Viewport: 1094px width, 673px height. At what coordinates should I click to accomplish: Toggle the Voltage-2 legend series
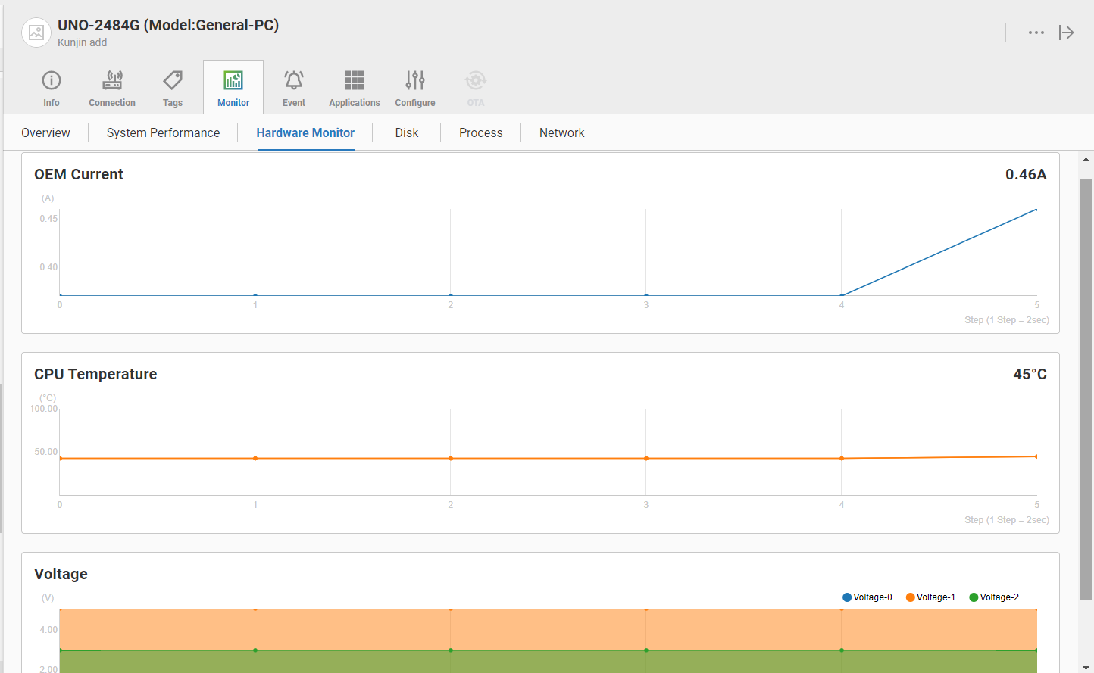pyautogui.click(x=994, y=597)
